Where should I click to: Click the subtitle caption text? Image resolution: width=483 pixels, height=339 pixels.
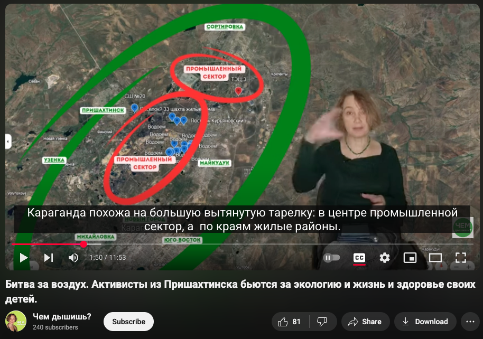[x=242, y=219]
